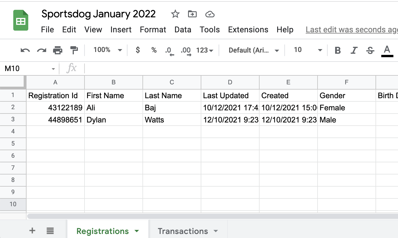This screenshot has width=398, height=238.
Task: Format selection as currency with the $ icon
Action: tap(138, 50)
